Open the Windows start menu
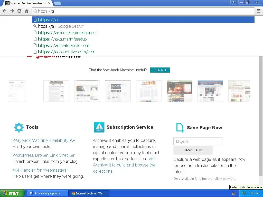The image size is (263, 197). [12, 193]
